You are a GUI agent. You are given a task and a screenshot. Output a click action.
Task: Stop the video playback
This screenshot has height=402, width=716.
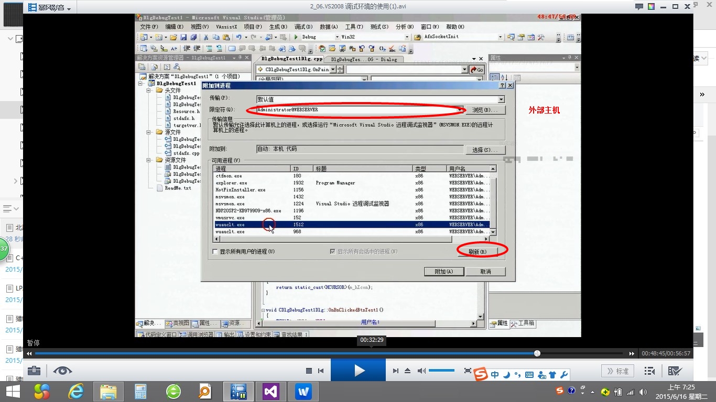309,371
